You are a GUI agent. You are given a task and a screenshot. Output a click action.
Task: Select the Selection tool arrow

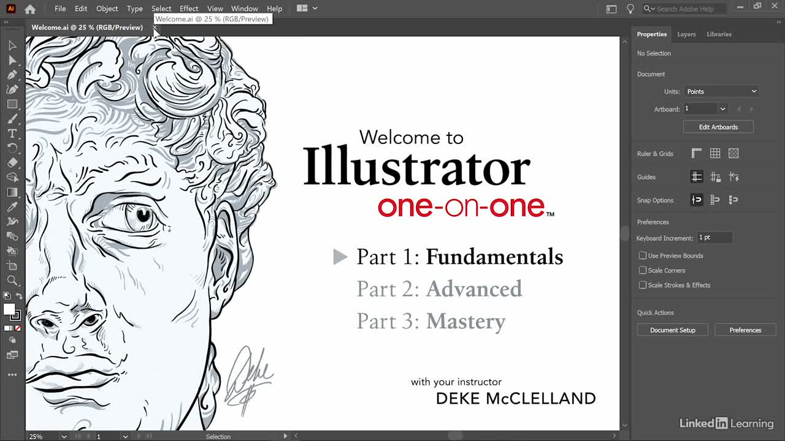click(x=12, y=45)
